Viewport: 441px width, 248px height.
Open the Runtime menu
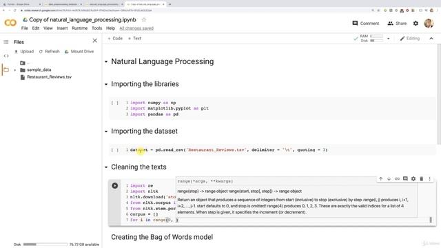80,28
